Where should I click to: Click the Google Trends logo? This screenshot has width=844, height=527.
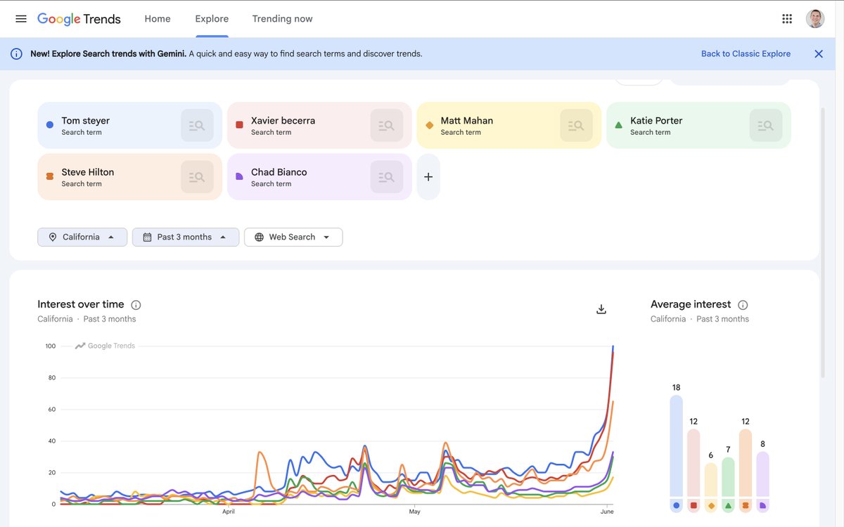pos(79,19)
